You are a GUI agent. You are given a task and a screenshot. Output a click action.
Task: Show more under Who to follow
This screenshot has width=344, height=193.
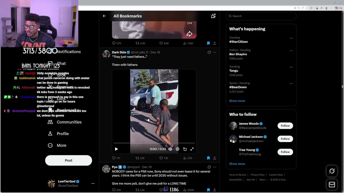pyautogui.click(x=237, y=164)
